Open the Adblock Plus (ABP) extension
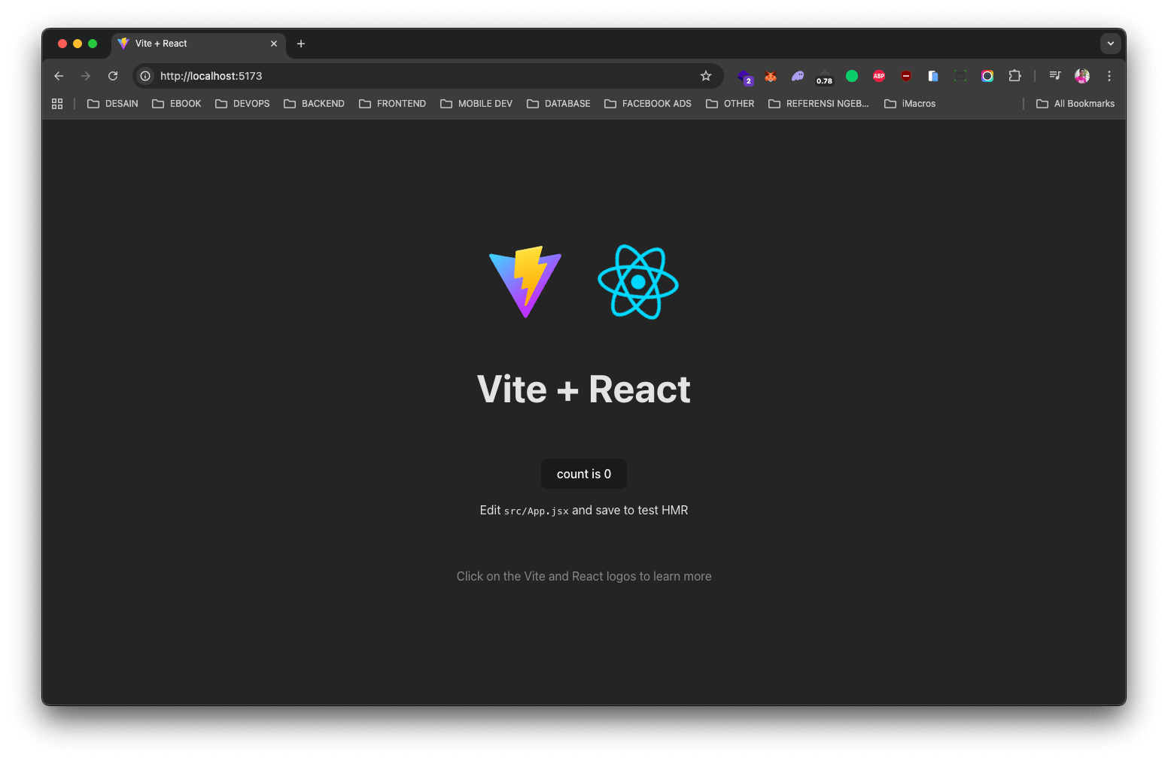Screen dimensions: 1168x761 (879, 76)
